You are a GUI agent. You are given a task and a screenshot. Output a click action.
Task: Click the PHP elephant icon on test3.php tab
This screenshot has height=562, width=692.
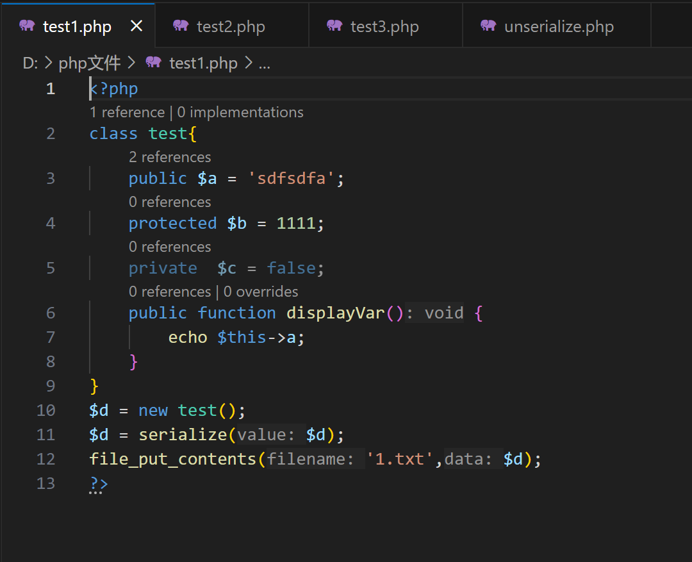pos(334,25)
